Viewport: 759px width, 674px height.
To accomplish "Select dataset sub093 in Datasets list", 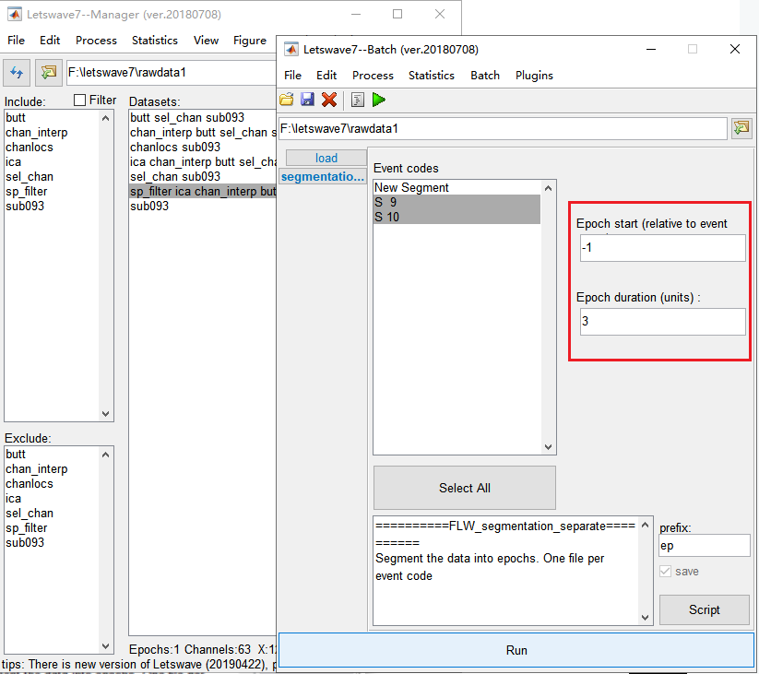I will coord(203,207).
